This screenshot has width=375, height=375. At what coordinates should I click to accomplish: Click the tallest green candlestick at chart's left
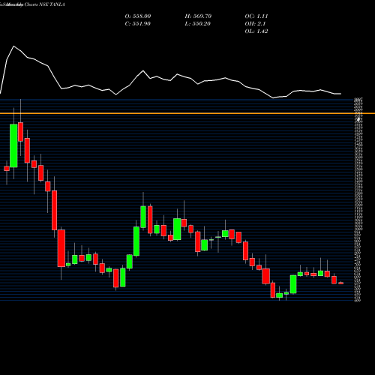(x=13, y=145)
